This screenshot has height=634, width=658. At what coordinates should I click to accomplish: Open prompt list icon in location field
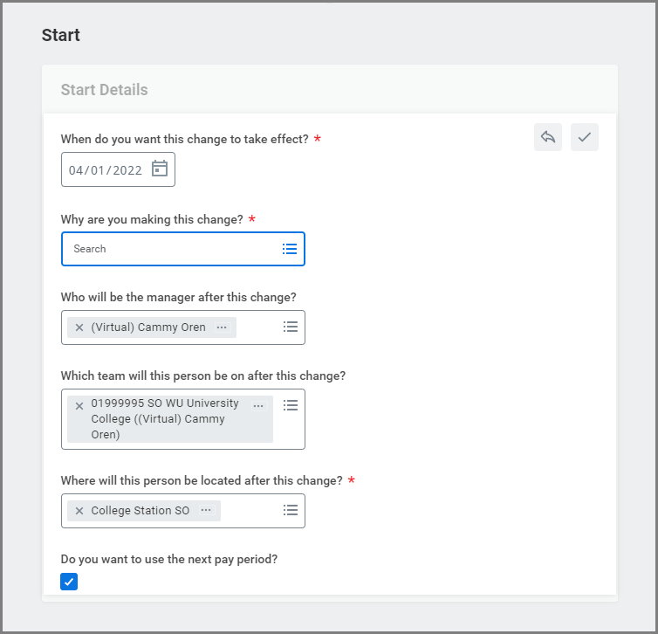[291, 510]
